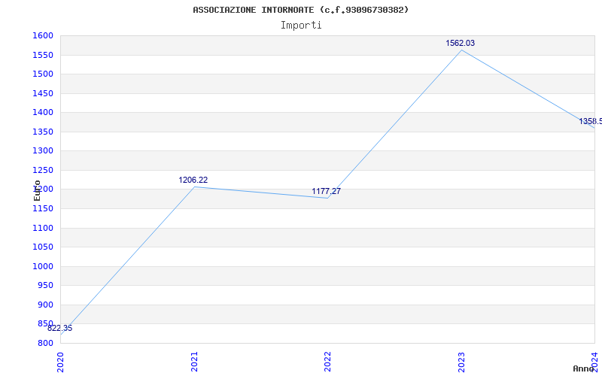Click the 1600 y-axis value
The width and height of the screenshot is (602, 376).
click(x=43, y=35)
